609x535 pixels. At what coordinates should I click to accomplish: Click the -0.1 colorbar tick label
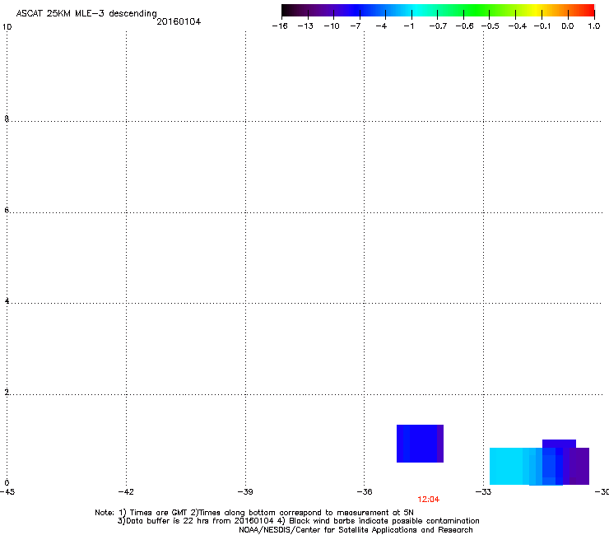click(542, 26)
